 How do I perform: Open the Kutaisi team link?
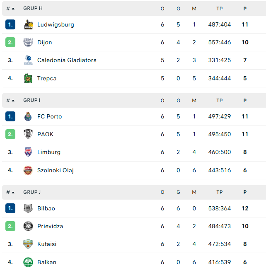(x=47, y=244)
